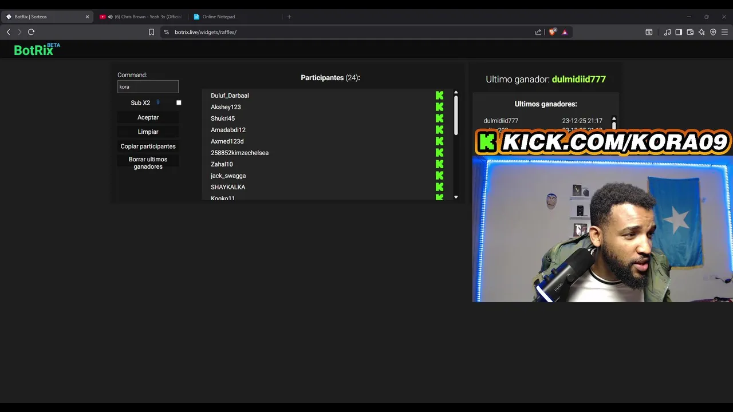Click the winners list scroll-up arrow
This screenshot has height=412, width=733.
tap(614, 119)
